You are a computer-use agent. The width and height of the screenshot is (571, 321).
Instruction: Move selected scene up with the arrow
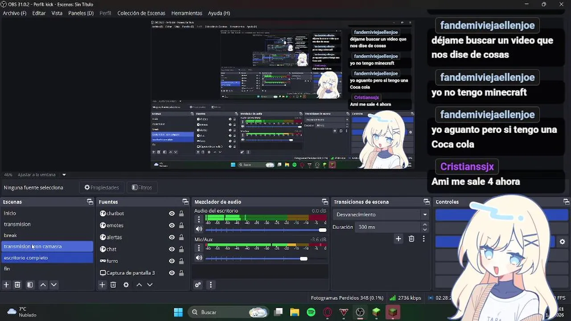43,285
